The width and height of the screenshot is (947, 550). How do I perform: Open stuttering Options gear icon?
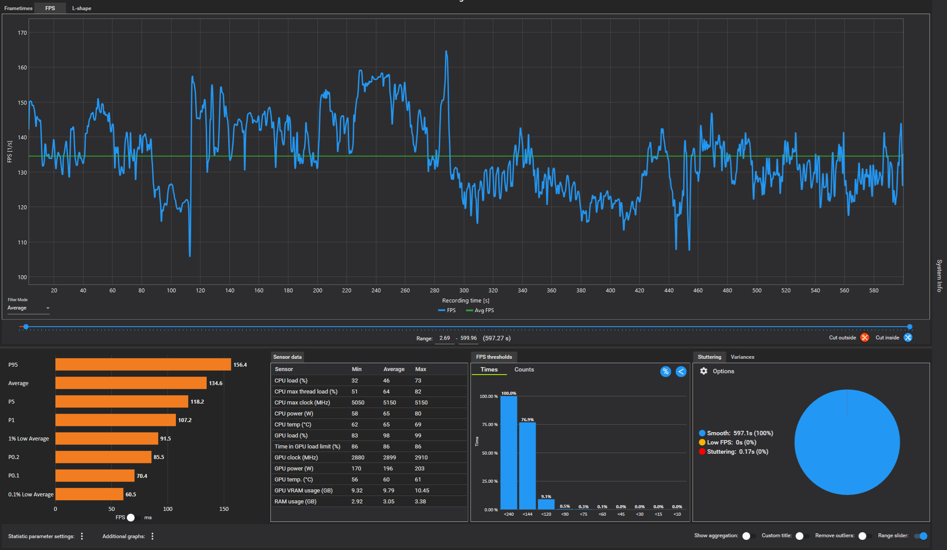(x=704, y=371)
